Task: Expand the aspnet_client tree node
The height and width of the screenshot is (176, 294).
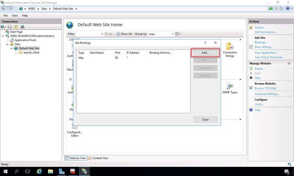Action: click(x=15, y=53)
